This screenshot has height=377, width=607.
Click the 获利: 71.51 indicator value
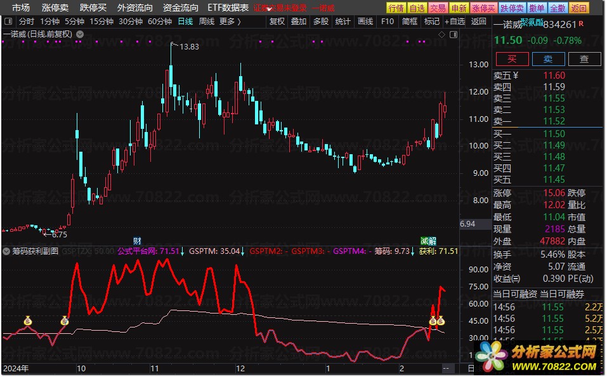(x=438, y=251)
